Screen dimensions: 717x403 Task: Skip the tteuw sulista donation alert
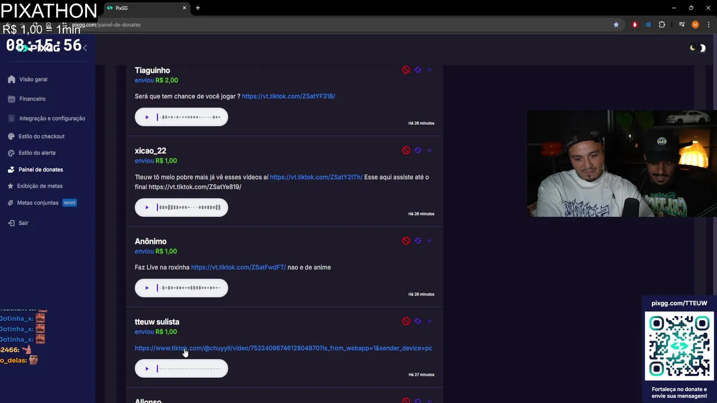pos(430,321)
